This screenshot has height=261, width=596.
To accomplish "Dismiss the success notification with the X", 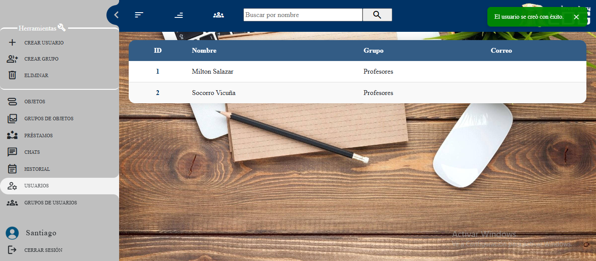I will tap(576, 17).
